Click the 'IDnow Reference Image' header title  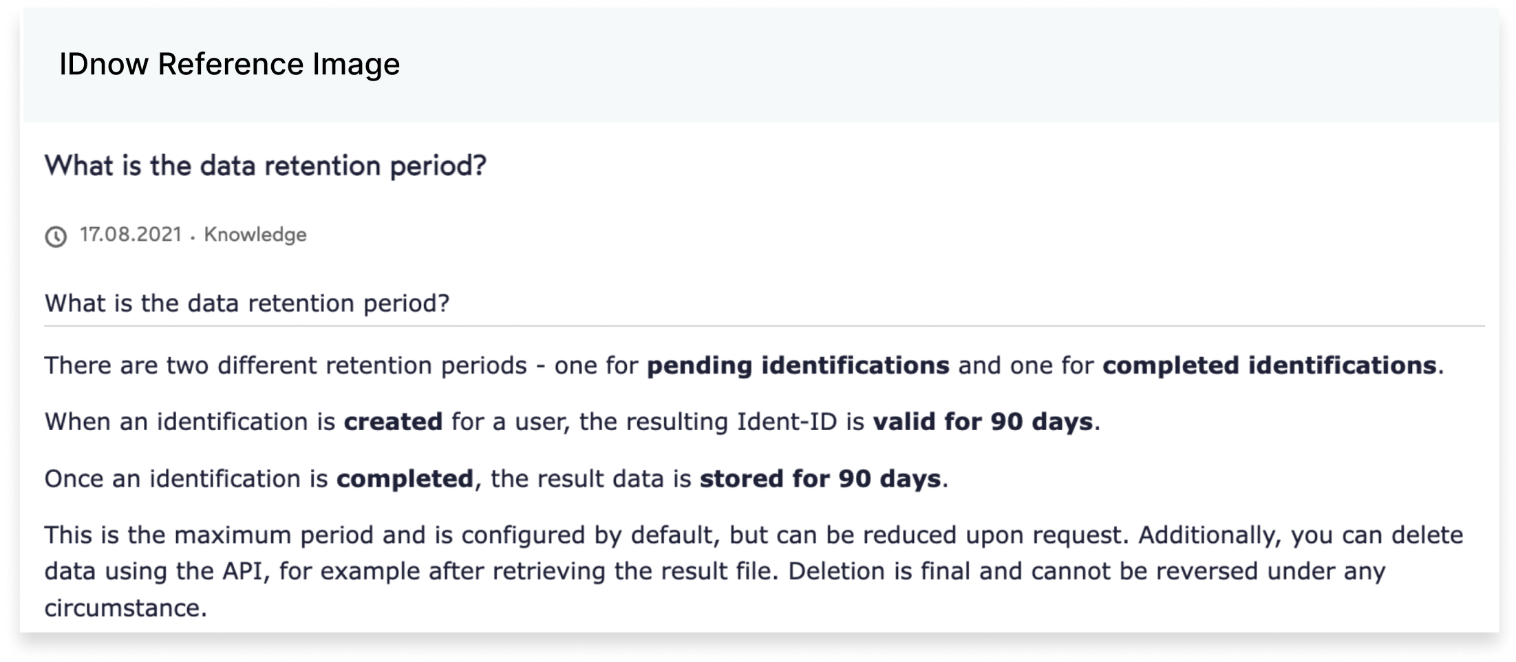(229, 64)
